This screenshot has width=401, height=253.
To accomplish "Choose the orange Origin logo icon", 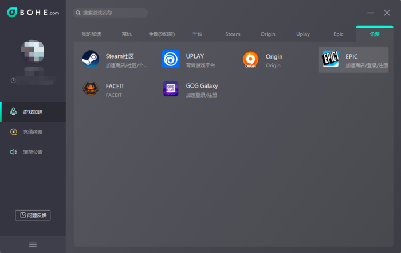I will [x=251, y=60].
